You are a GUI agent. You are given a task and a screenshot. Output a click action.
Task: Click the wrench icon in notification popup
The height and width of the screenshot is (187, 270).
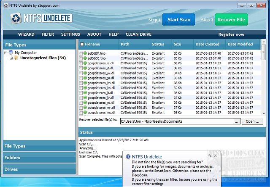click(210, 156)
